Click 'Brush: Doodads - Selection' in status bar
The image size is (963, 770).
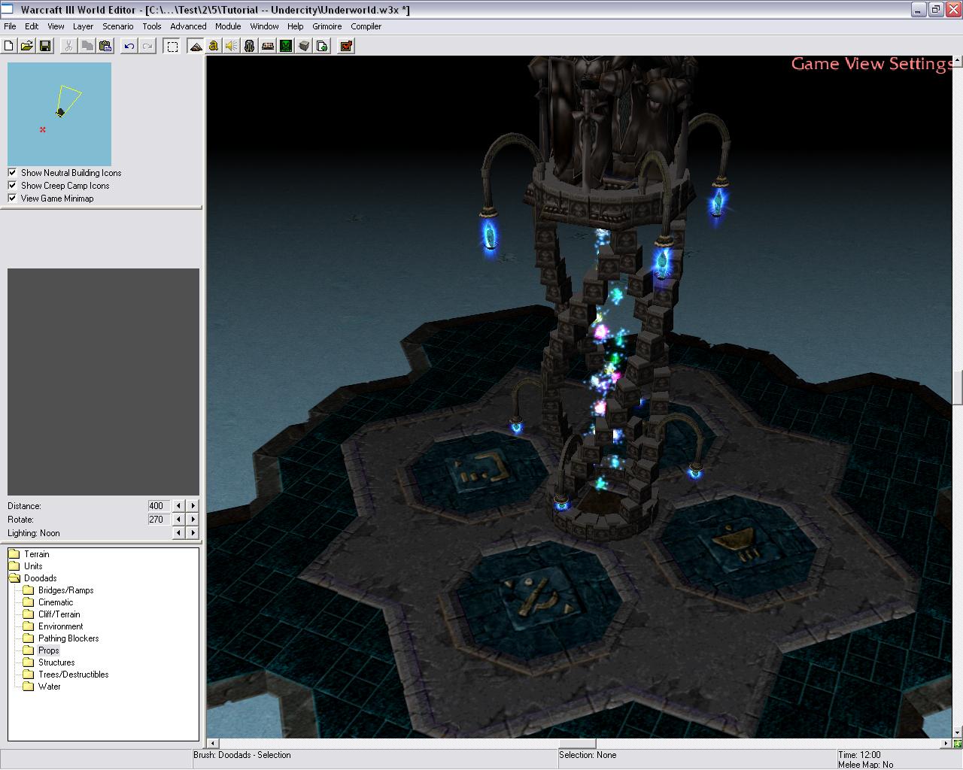coord(242,755)
